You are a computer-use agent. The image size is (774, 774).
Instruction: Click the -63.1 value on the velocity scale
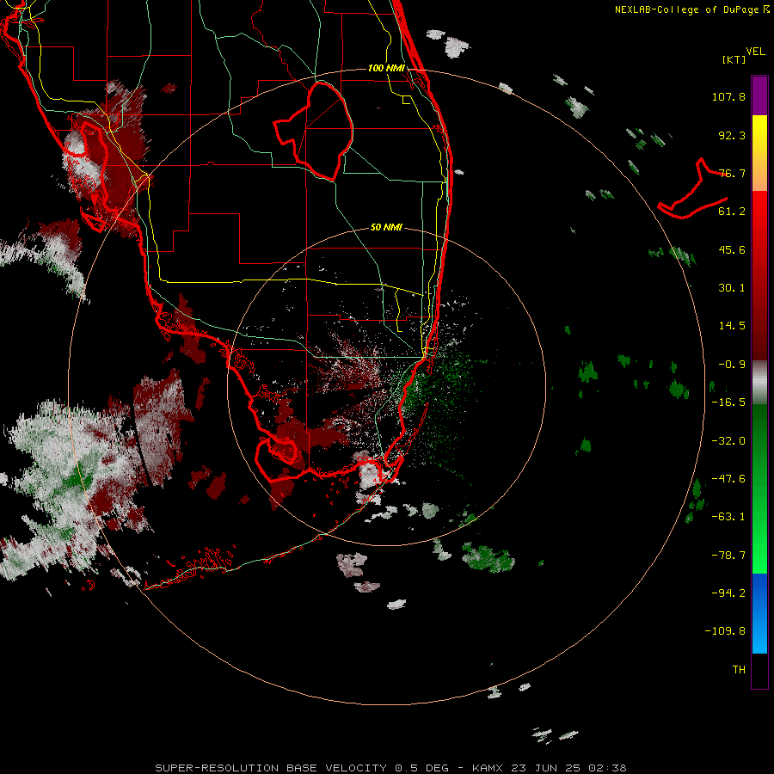pyautogui.click(x=728, y=517)
